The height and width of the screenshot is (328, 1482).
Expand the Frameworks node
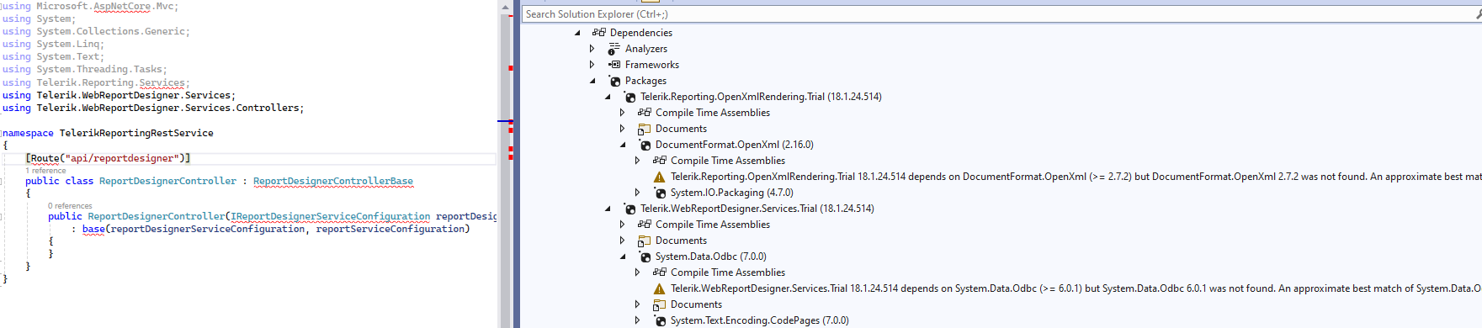(x=592, y=65)
